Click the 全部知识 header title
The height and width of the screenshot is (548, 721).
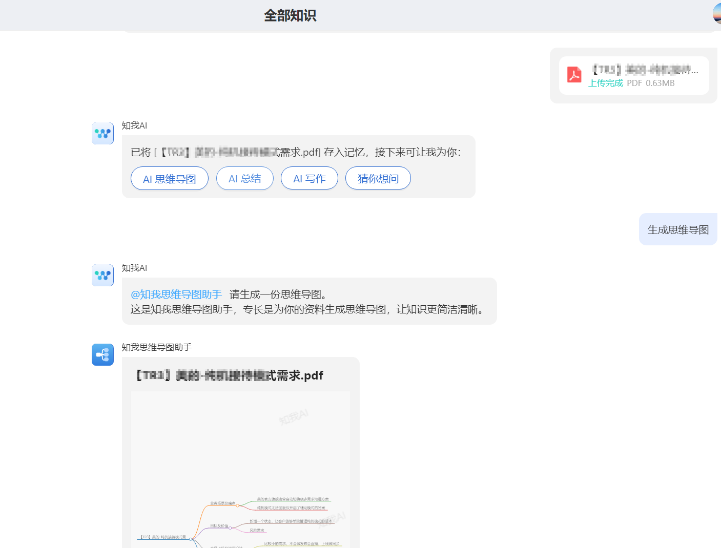[x=290, y=15]
